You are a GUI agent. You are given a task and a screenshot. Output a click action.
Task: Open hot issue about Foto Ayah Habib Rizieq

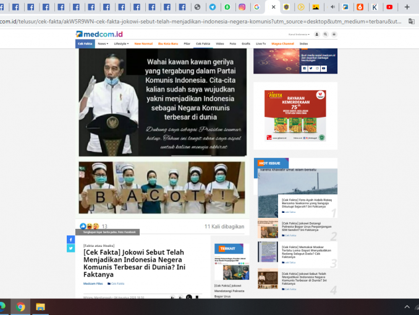(x=307, y=203)
